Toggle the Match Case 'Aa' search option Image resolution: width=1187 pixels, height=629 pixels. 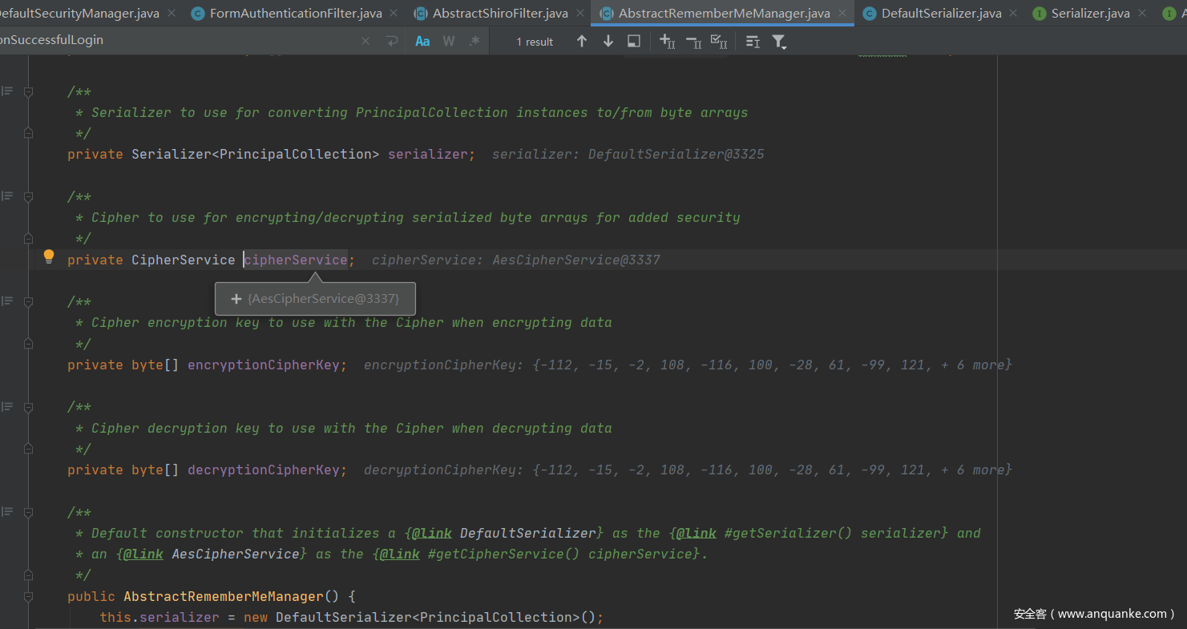[422, 41]
